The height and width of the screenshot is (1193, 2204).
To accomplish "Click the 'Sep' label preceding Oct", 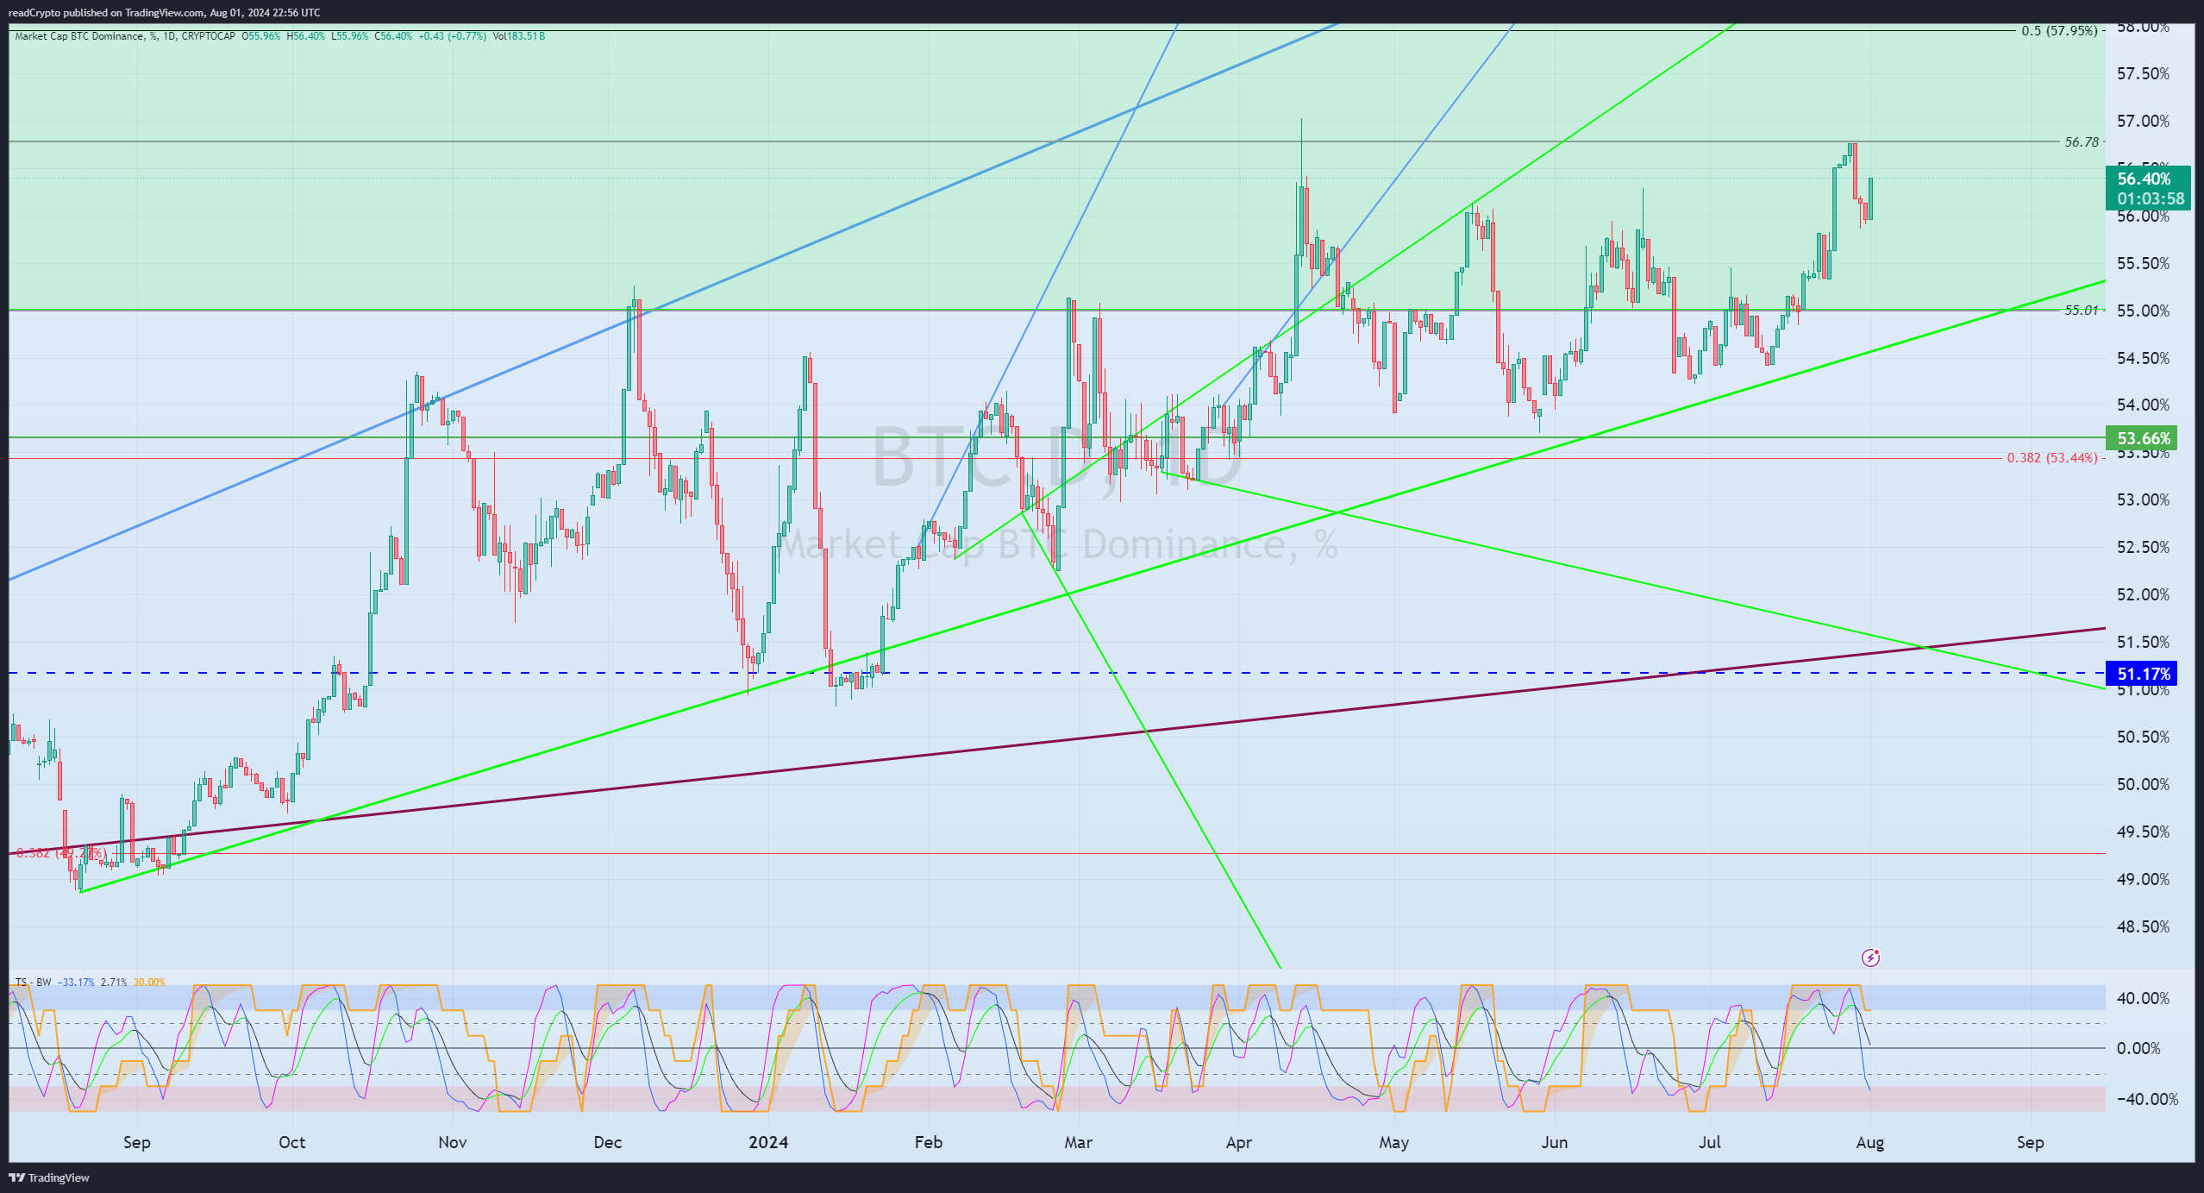I will (137, 1142).
